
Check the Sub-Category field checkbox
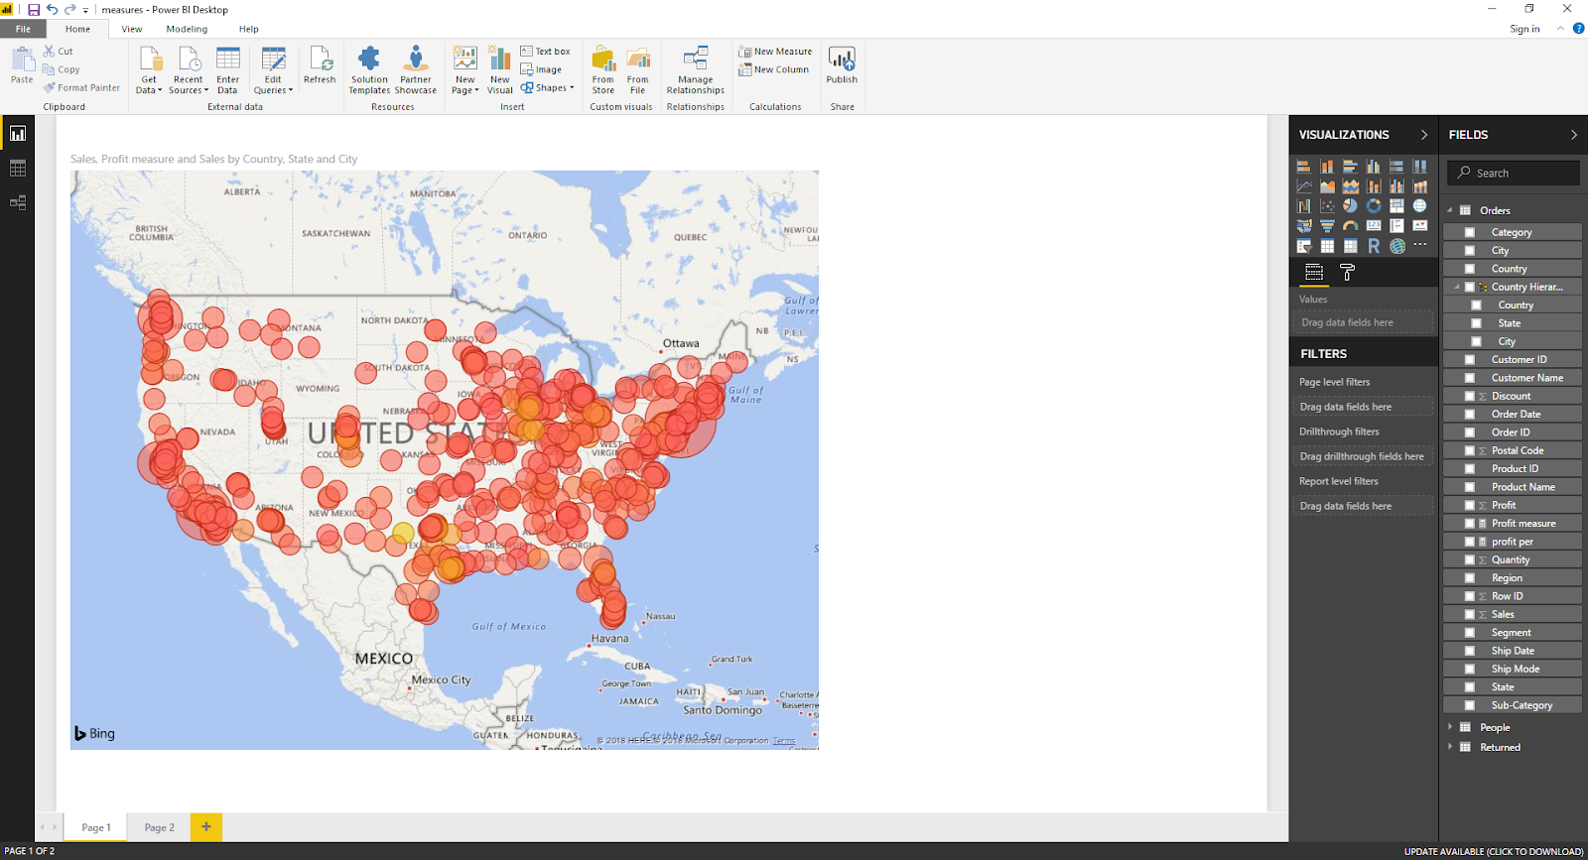[1470, 705]
